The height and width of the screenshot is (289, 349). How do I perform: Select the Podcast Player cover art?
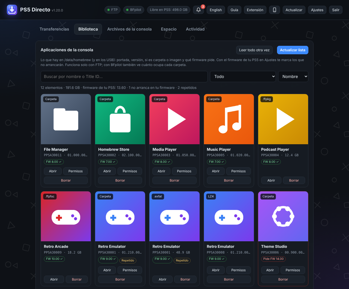[x=283, y=119]
